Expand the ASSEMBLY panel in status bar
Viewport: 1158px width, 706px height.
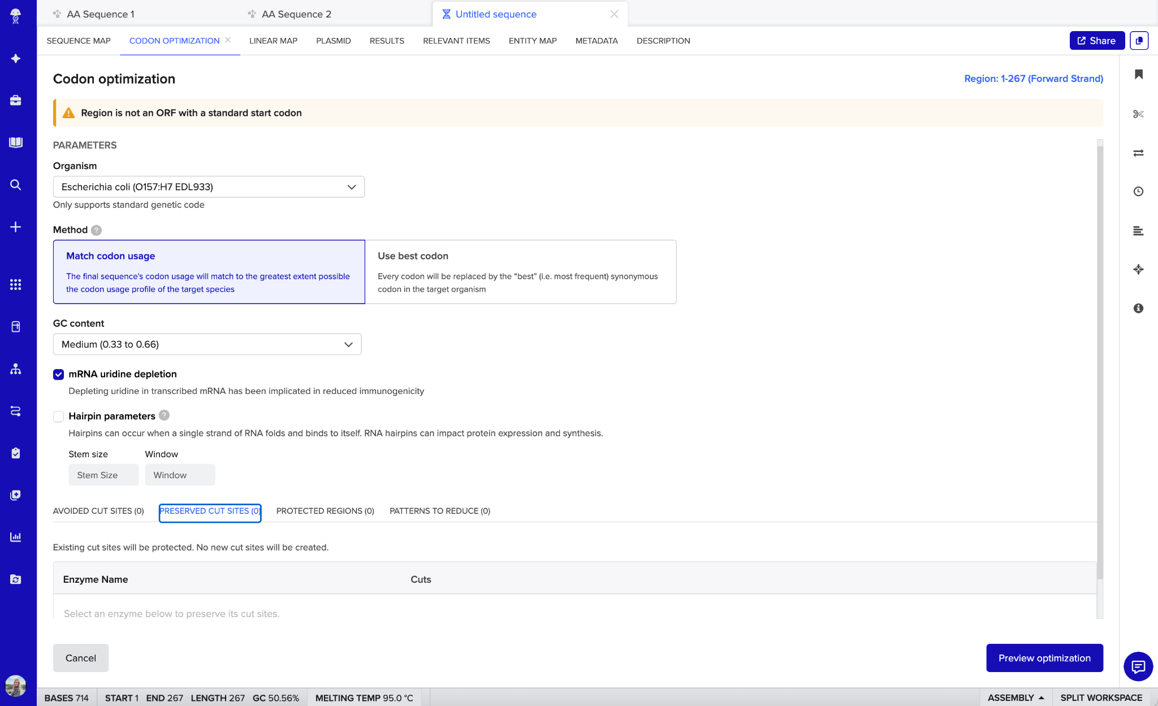(1016, 698)
